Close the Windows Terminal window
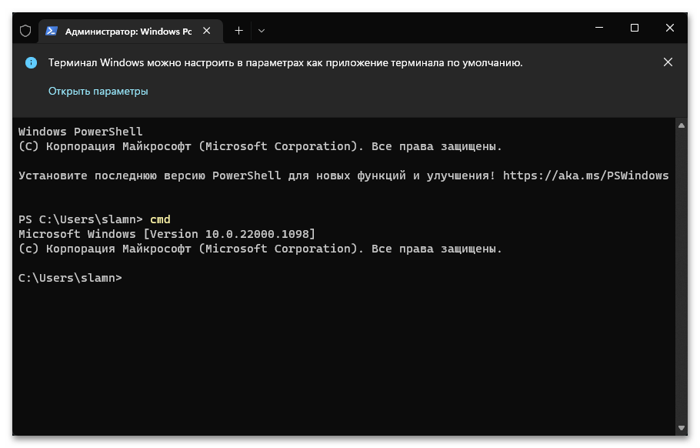Screen dimensions: 700x448 click(670, 28)
